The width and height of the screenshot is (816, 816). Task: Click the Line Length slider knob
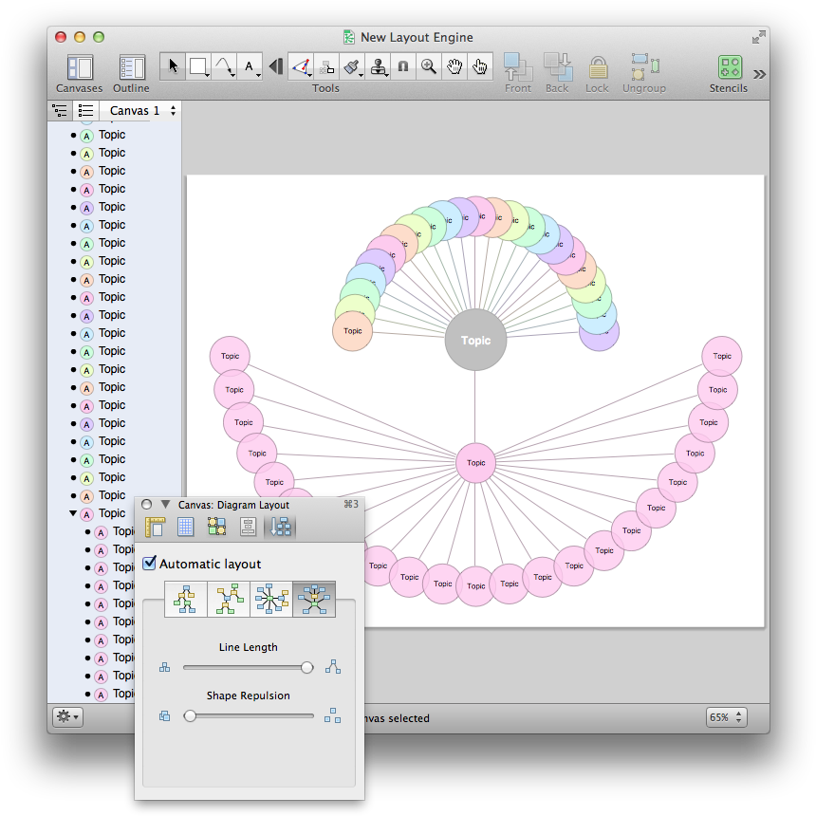(x=306, y=668)
